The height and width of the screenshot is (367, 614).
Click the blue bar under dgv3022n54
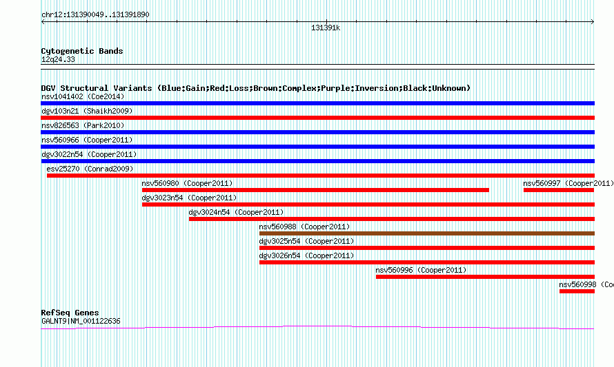point(317,161)
